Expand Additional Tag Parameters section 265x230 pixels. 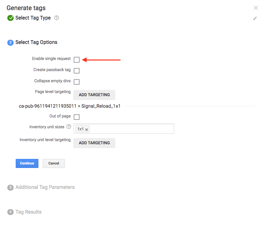coord(45,187)
